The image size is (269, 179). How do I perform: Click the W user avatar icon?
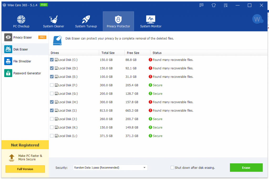point(258,19)
